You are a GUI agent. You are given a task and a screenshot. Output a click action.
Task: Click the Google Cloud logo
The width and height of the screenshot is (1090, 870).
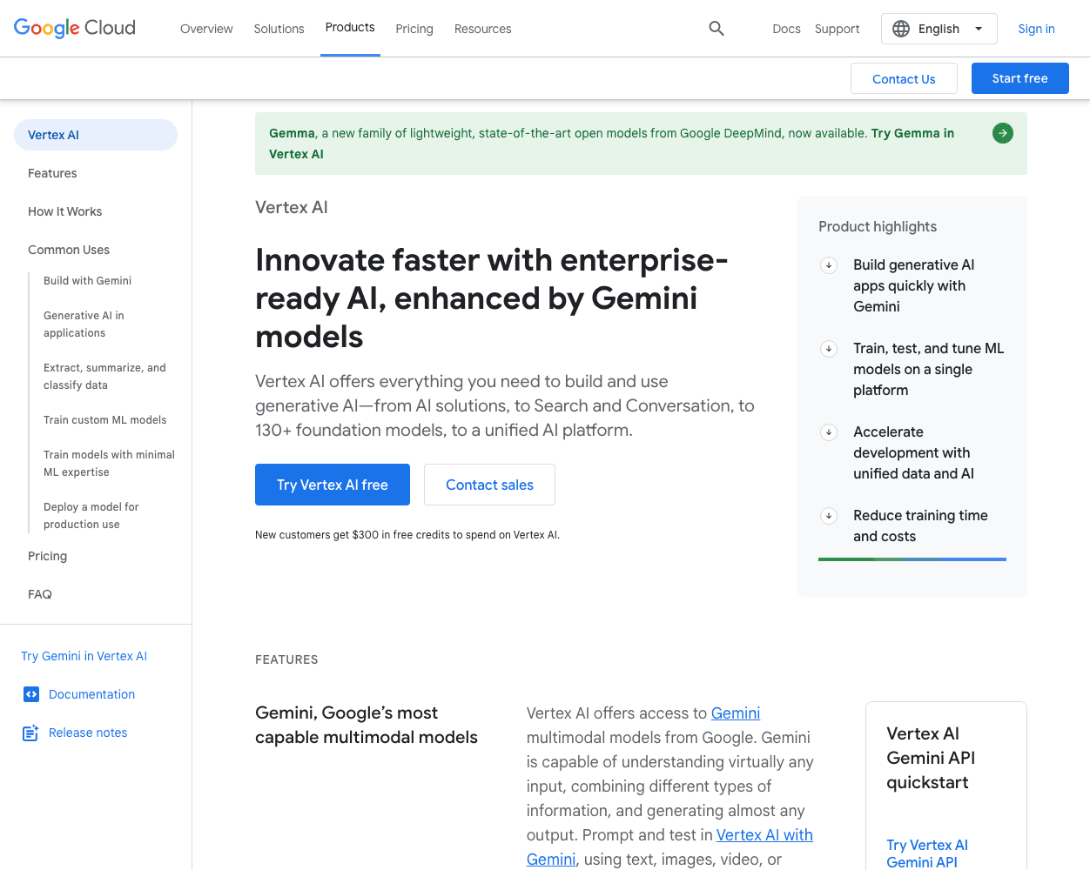click(75, 28)
